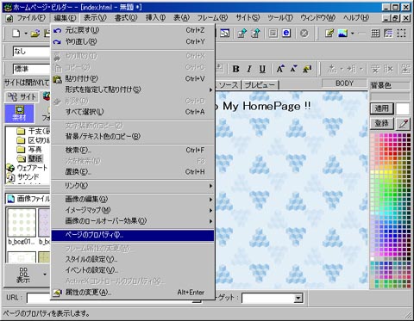The height and width of the screenshot is (321, 414).
Task: Select the 素材 materials icon
Action: (19, 113)
